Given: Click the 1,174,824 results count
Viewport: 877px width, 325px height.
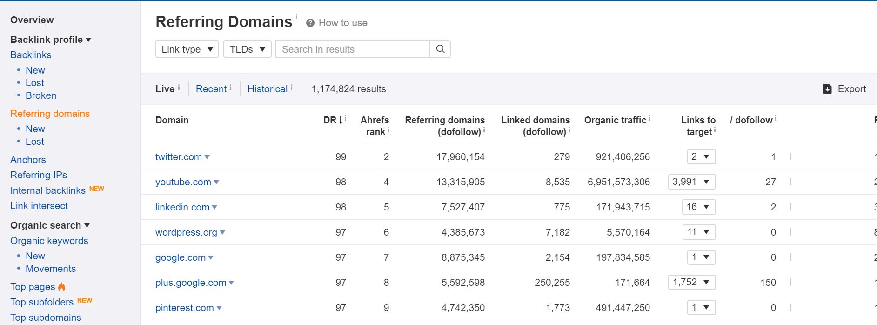Looking at the screenshot, I should 348,89.
